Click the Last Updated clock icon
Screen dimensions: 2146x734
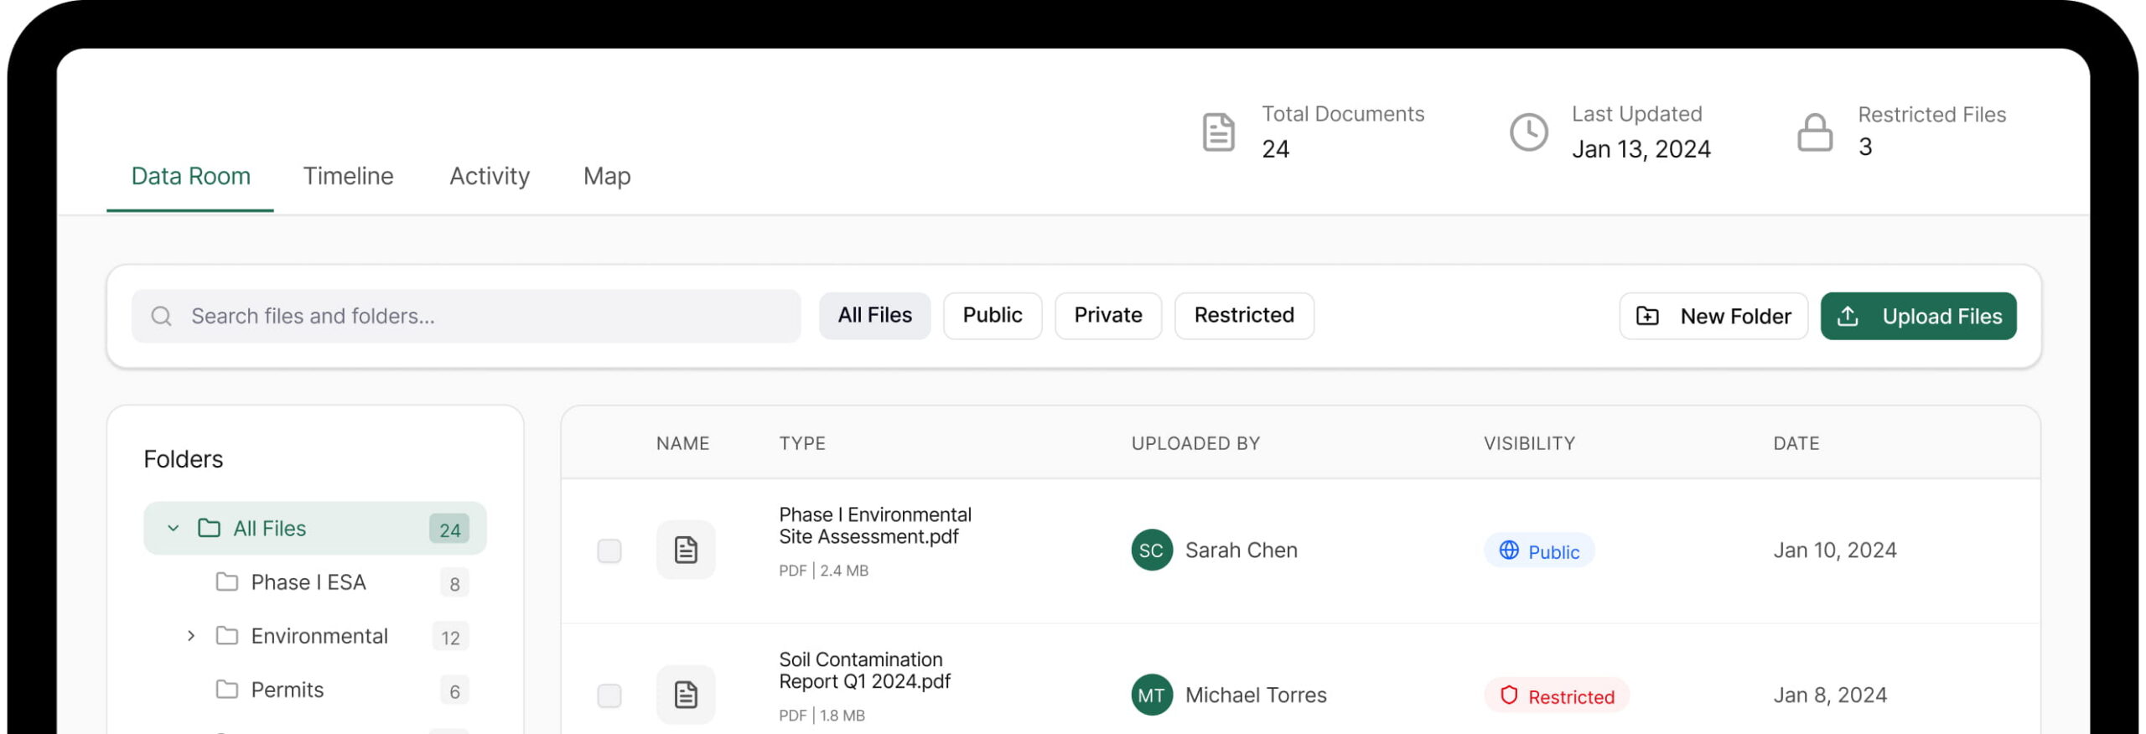tap(1527, 132)
